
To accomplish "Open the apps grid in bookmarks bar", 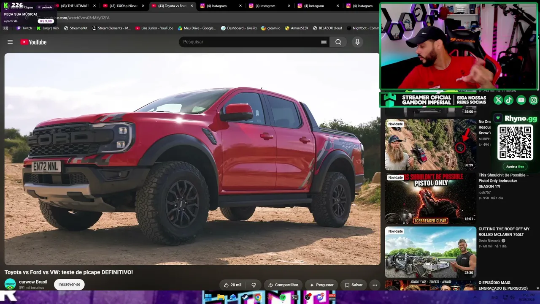I will (x=5, y=28).
